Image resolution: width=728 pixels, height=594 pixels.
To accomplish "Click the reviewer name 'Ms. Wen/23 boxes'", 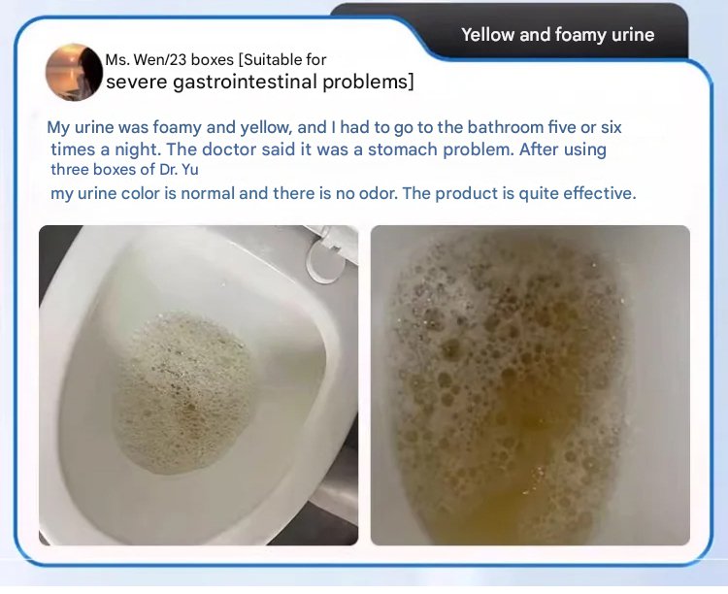I will [x=170, y=60].
